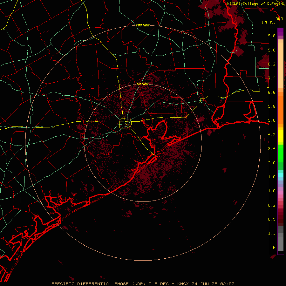Click the TH label on the scale
The width and height of the screenshot is (286, 286).
click(x=273, y=248)
